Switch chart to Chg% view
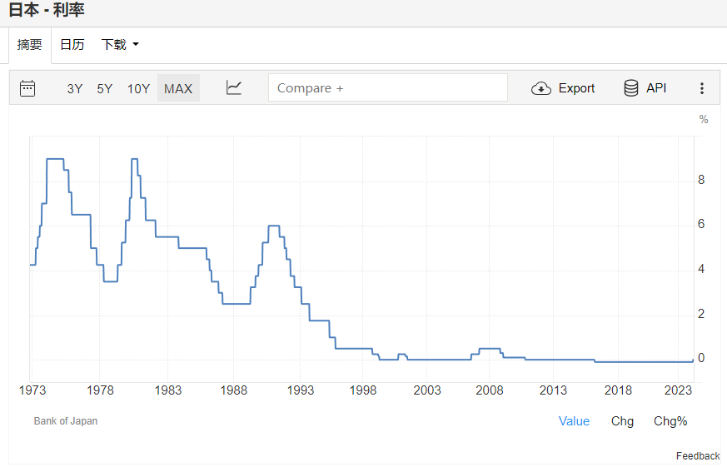Screen dimensions: 727x467 click(x=670, y=421)
